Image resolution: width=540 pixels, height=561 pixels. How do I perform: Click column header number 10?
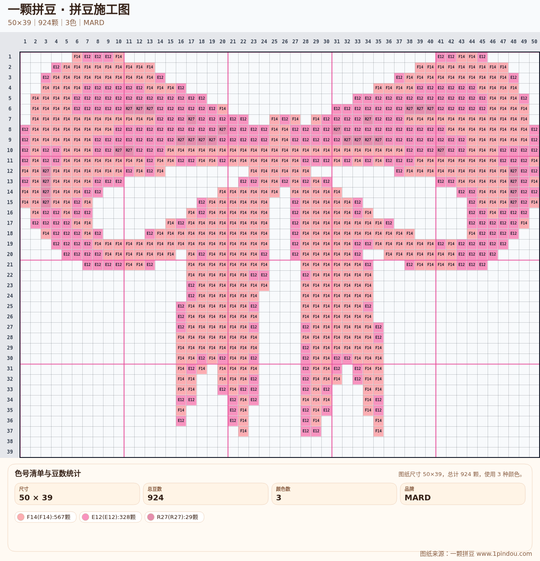[x=119, y=42]
